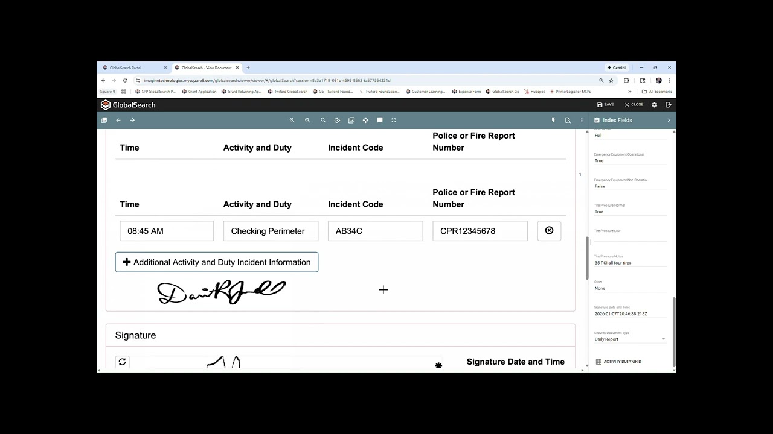Click the SAVE button
The height and width of the screenshot is (434, 773).
[x=605, y=105]
